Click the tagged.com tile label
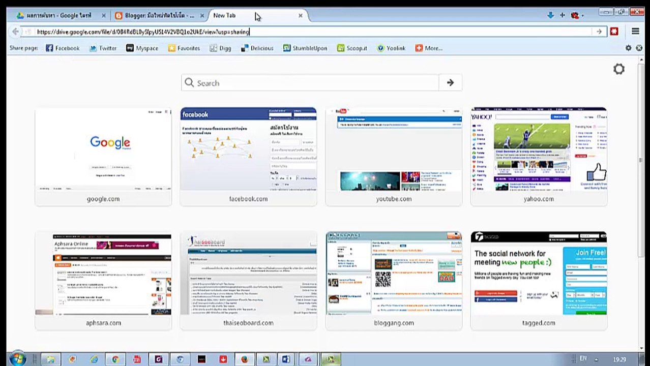The image size is (650, 366). (x=539, y=323)
